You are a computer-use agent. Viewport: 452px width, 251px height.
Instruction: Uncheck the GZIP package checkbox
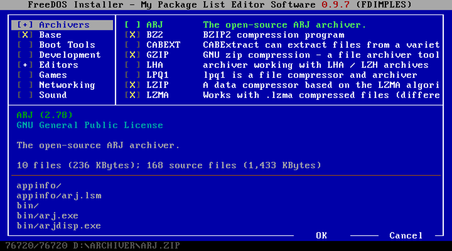click(x=133, y=55)
